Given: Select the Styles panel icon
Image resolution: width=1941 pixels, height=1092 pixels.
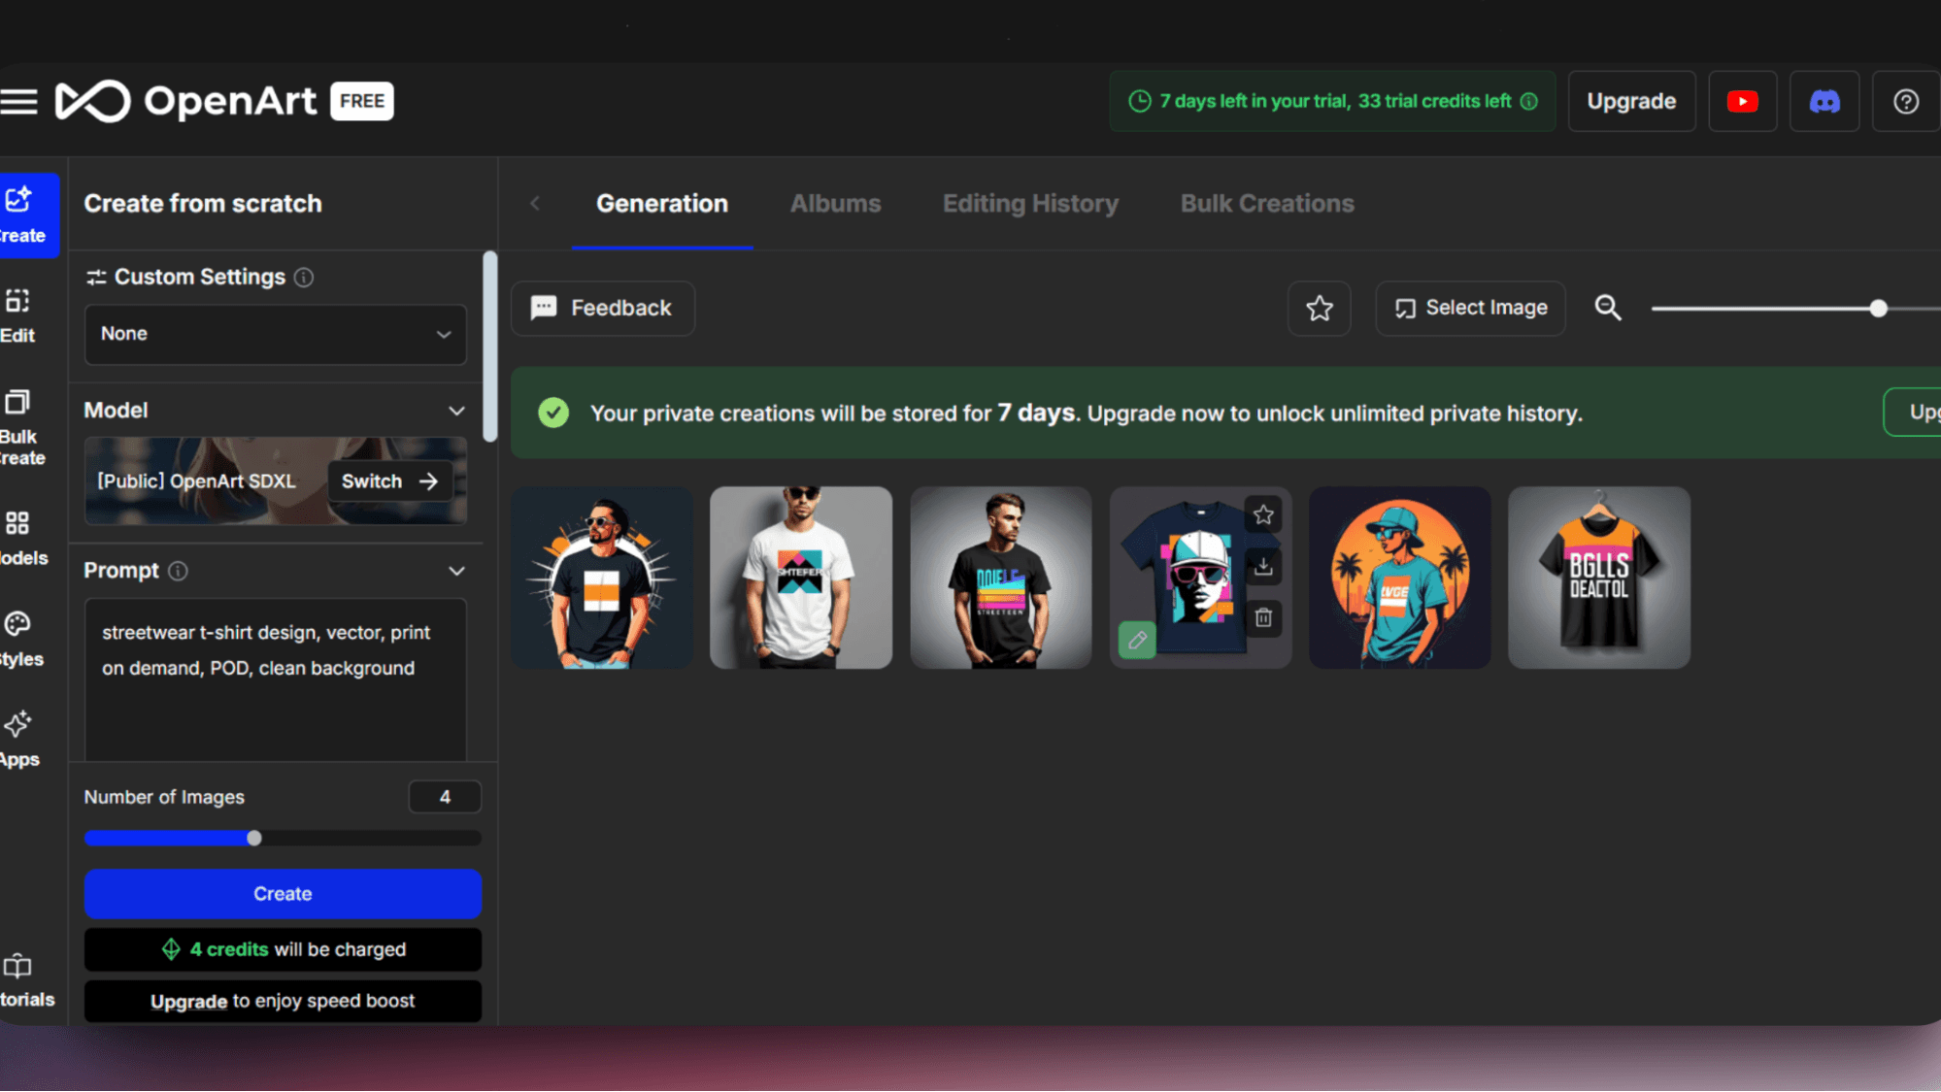Looking at the screenshot, I should tap(18, 622).
